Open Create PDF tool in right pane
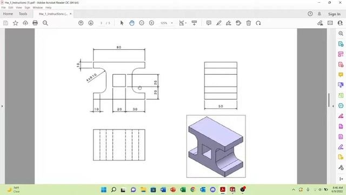346x195 pixels. [x=341, y=64]
